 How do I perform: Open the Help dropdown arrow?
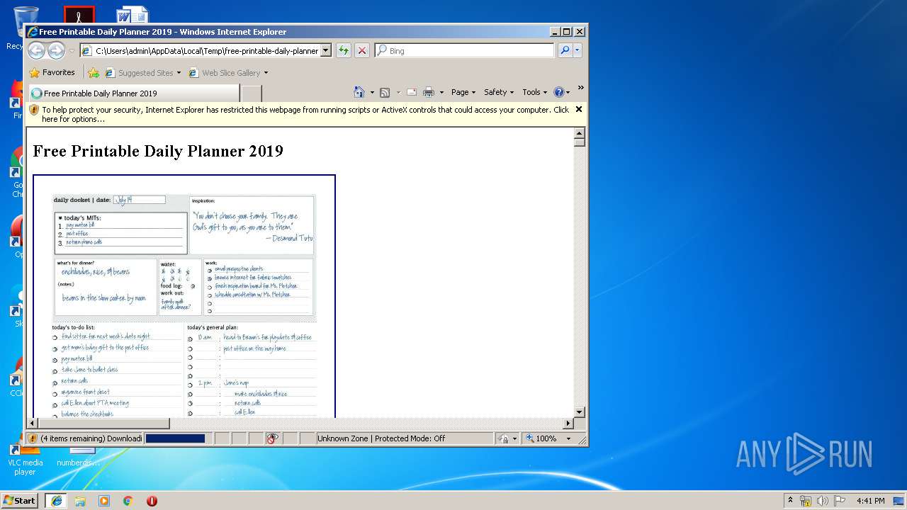click(x=568, y=93)
